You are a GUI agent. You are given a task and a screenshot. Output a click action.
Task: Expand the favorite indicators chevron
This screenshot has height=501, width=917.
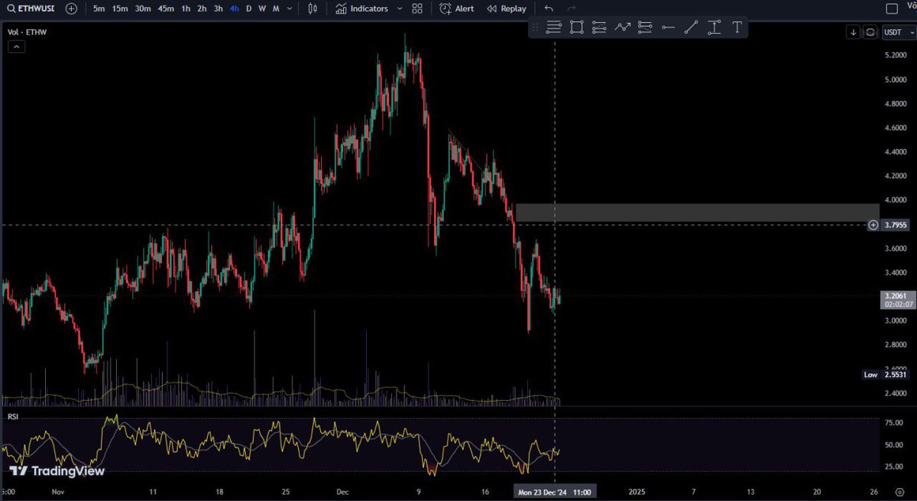[400, 8]
